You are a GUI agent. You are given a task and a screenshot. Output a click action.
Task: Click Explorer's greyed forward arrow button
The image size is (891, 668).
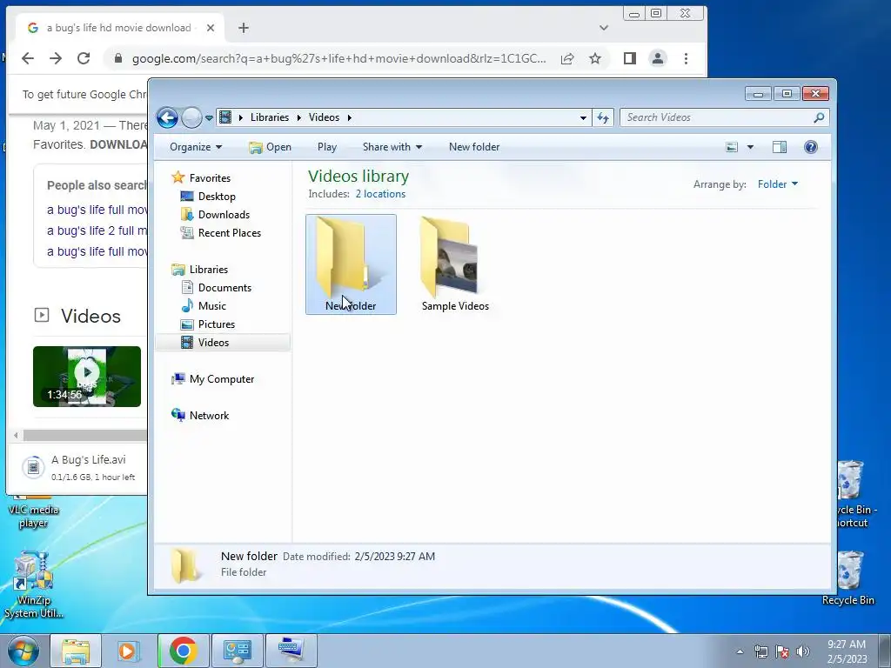click(x=192, y=117)
